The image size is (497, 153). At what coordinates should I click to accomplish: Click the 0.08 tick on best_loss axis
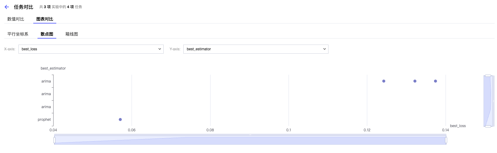210,130
